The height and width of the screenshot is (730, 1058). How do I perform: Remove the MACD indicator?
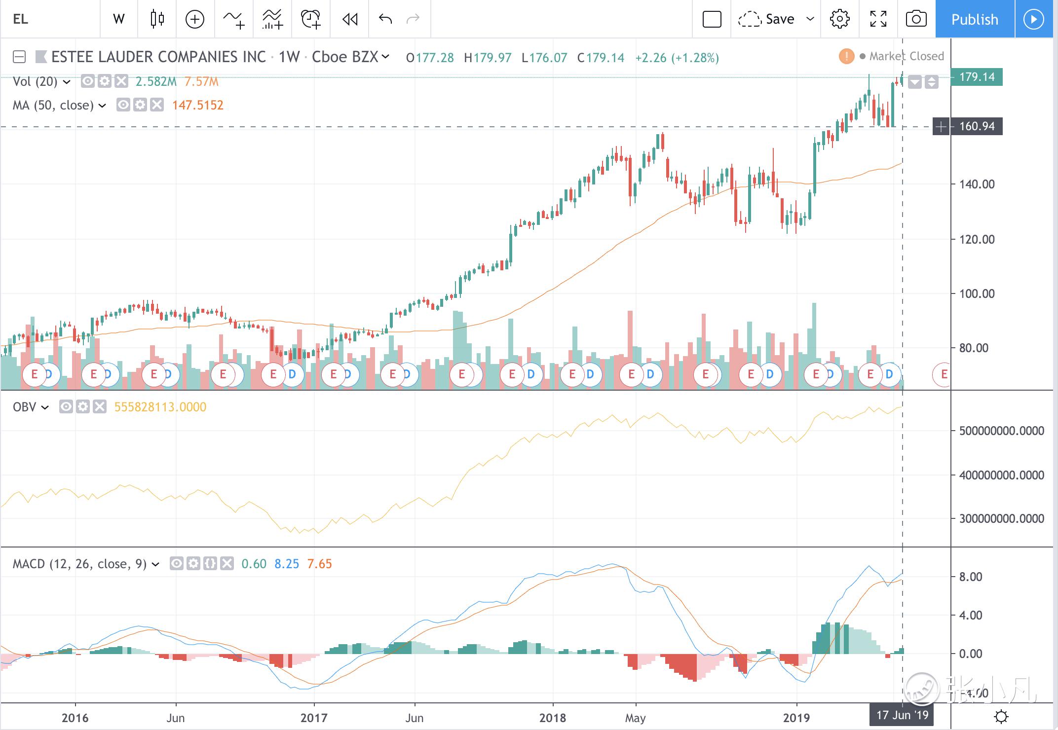(227, 564)
